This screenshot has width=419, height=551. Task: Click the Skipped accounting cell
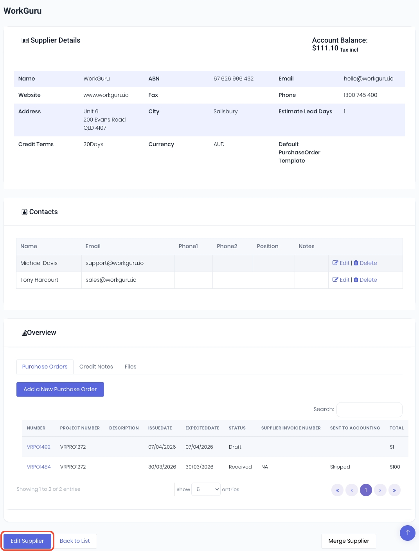[340, 467]
